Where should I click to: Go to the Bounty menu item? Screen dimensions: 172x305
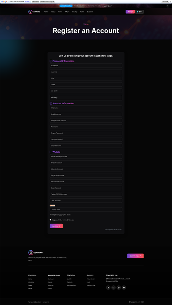point(75,12)
